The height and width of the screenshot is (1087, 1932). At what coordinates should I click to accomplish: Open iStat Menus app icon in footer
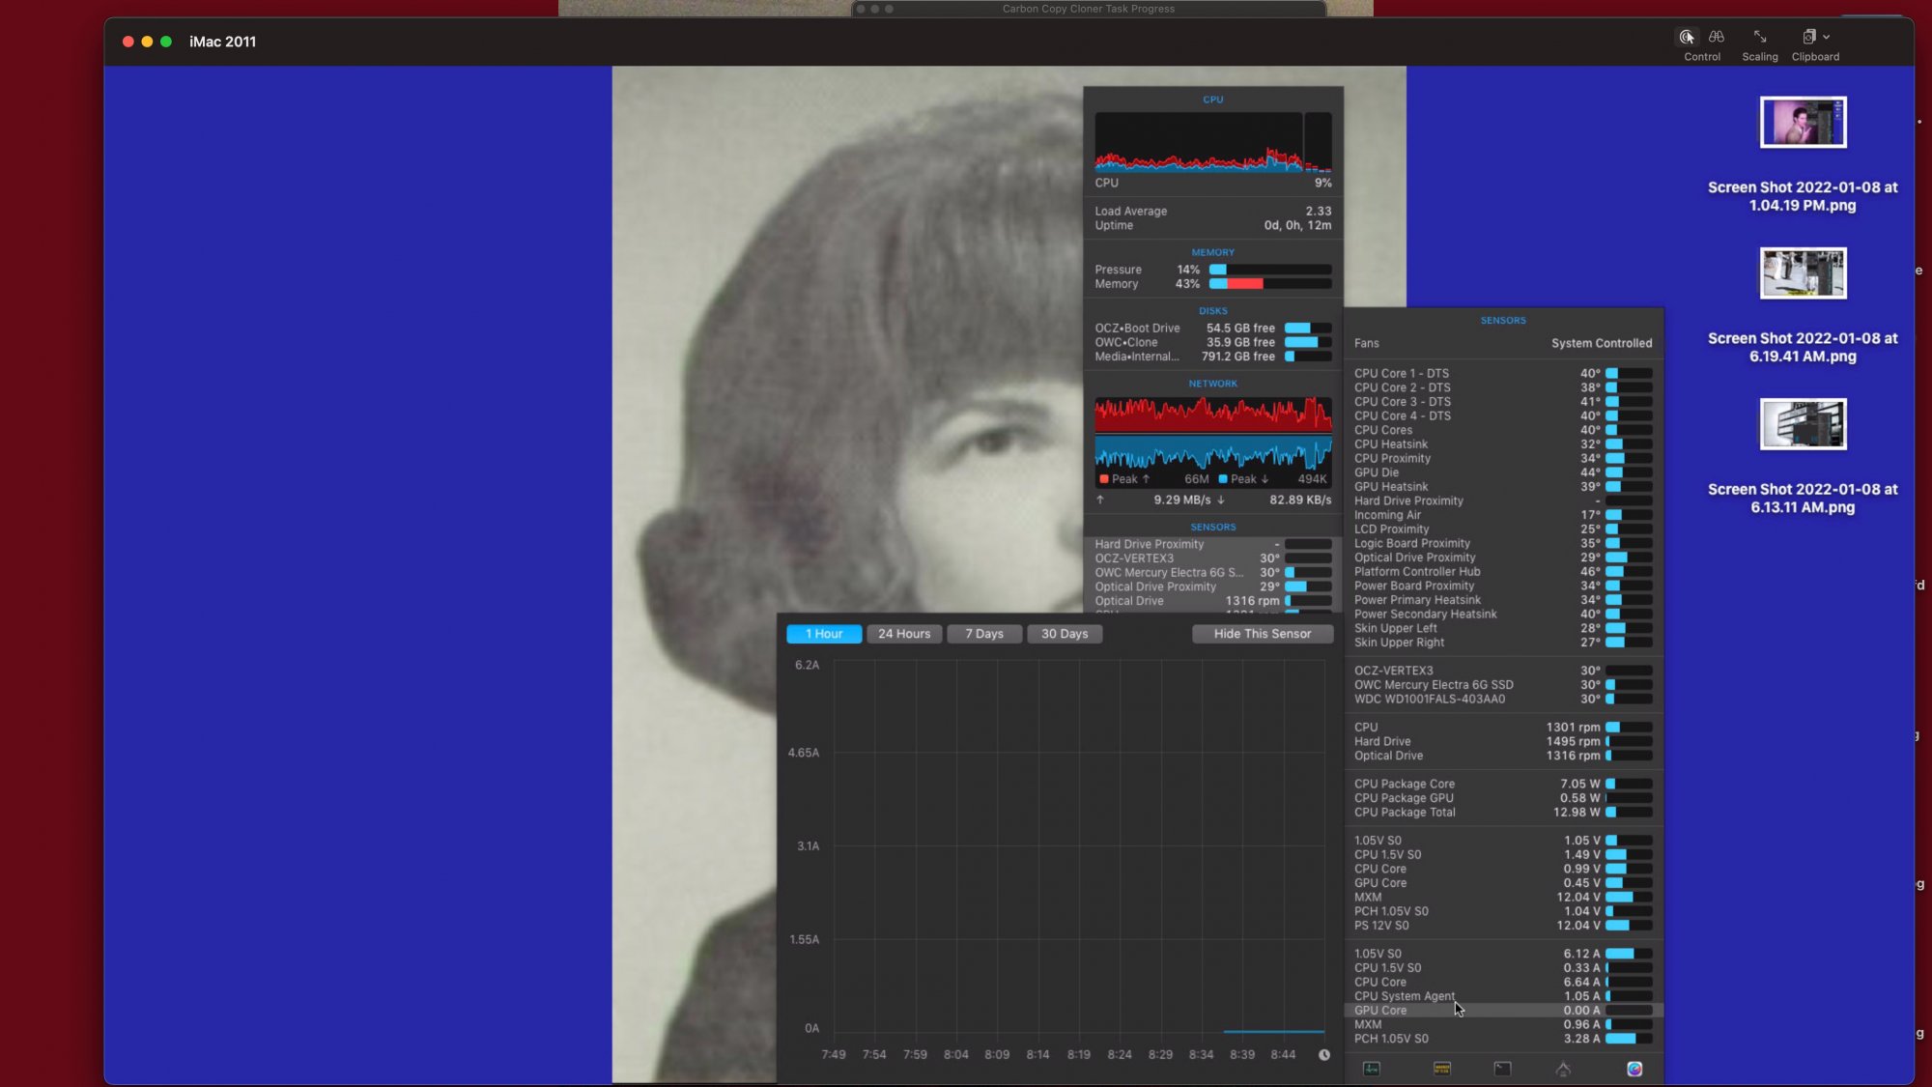pyautogui.click(x=1634, y=1069)
